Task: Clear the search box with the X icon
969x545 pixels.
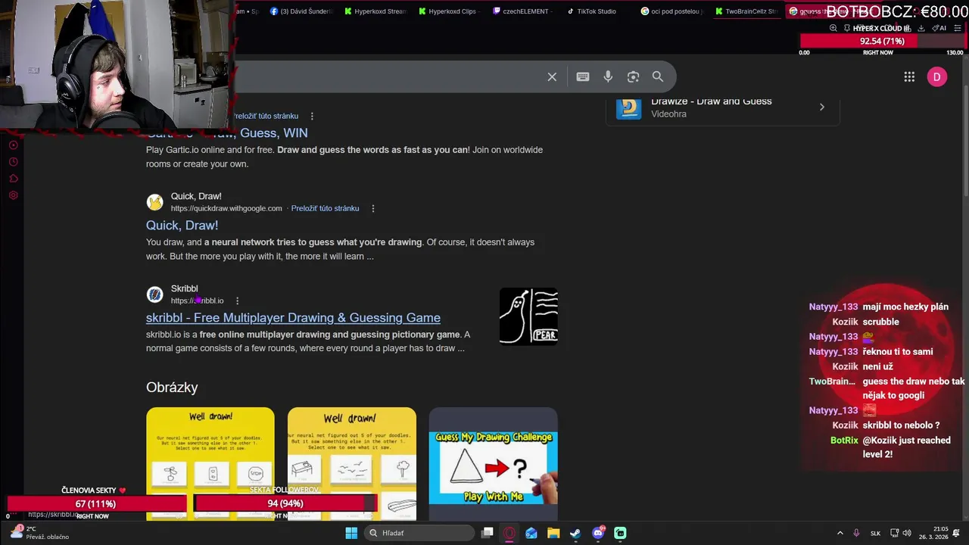Action: [552, 76]
